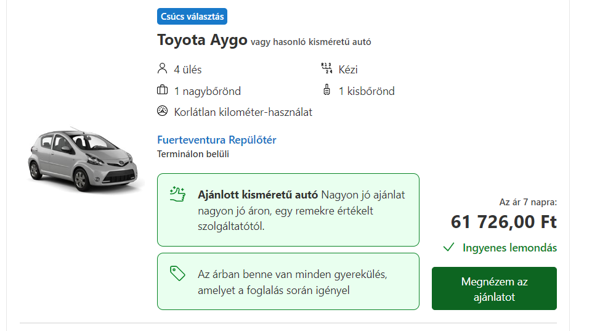This screenshot has height=331, width=600.
Task: Click the Ingyenes lemondás text
Action: (509, 248)
